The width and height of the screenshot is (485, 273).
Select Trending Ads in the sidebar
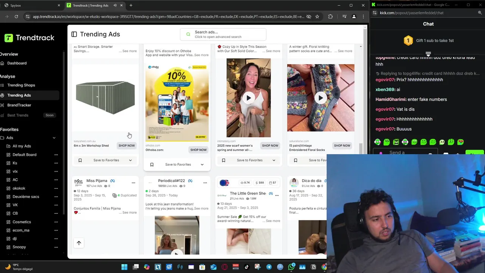[x=19, y=95]
